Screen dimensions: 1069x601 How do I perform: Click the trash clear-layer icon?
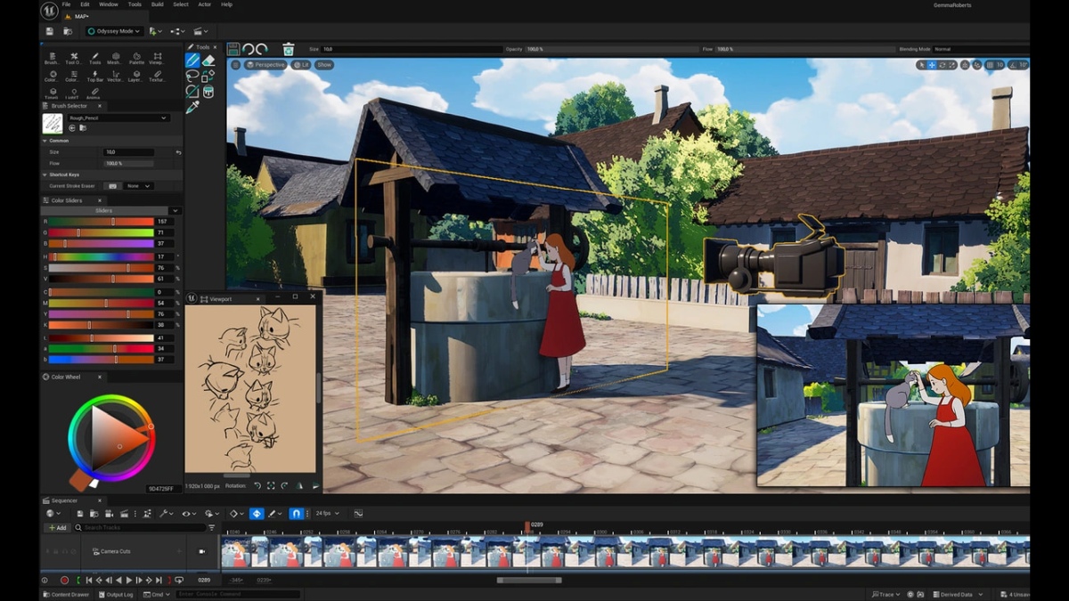(288, 49)
